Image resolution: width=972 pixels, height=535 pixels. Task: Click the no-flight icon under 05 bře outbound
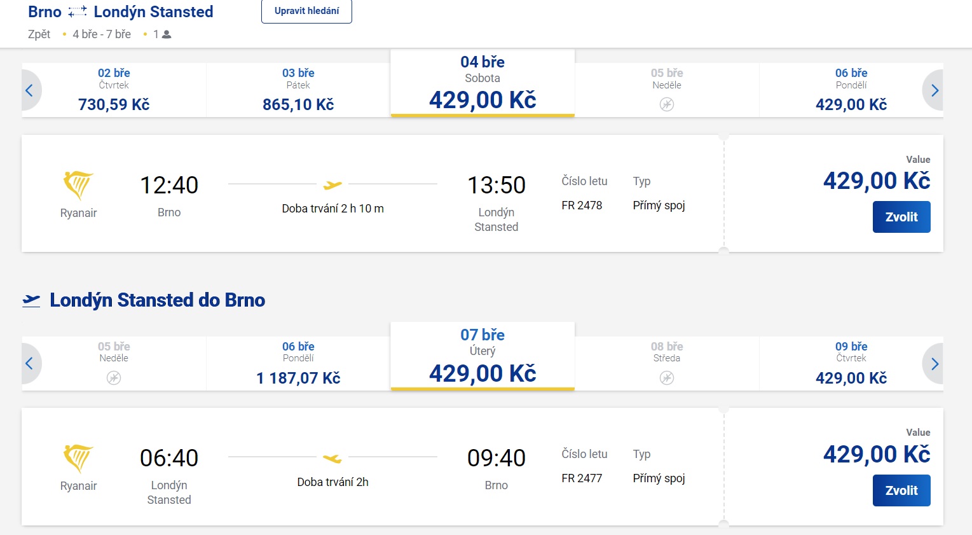(666, 104)
